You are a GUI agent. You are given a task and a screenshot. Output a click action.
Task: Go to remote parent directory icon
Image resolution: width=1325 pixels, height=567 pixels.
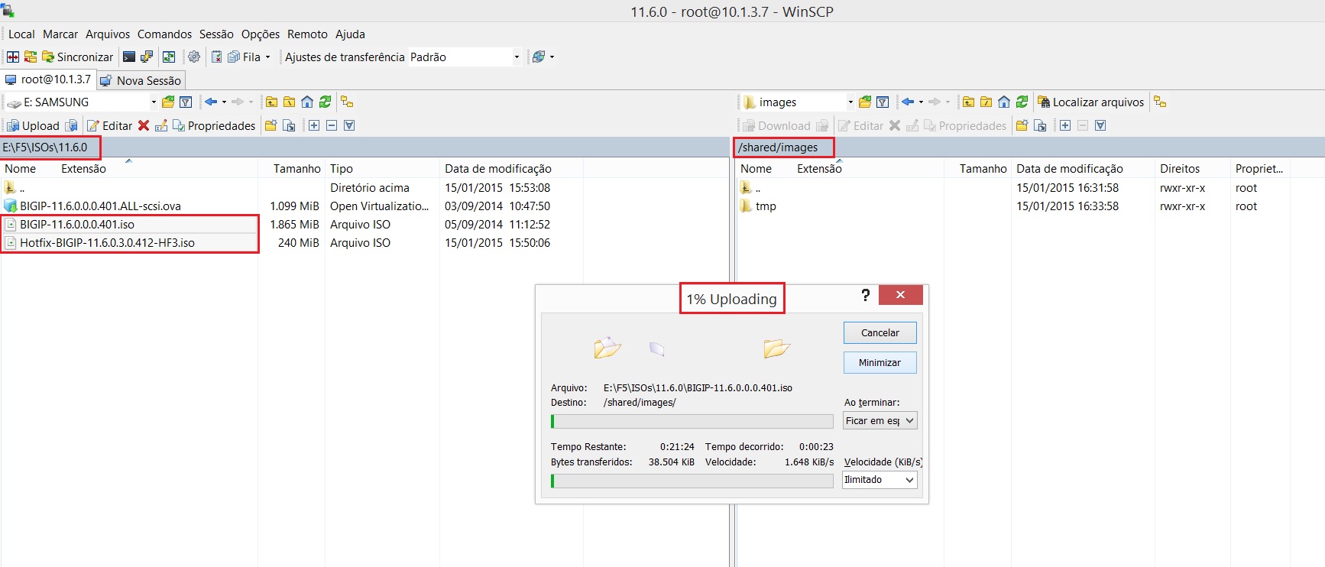[x=968, y=102]
